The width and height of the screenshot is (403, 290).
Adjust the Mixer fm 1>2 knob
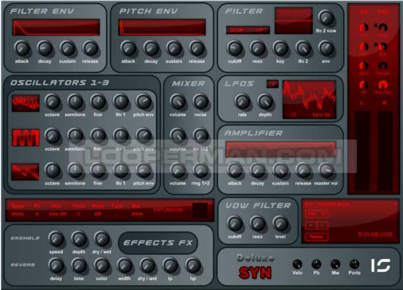click(200, 135)
